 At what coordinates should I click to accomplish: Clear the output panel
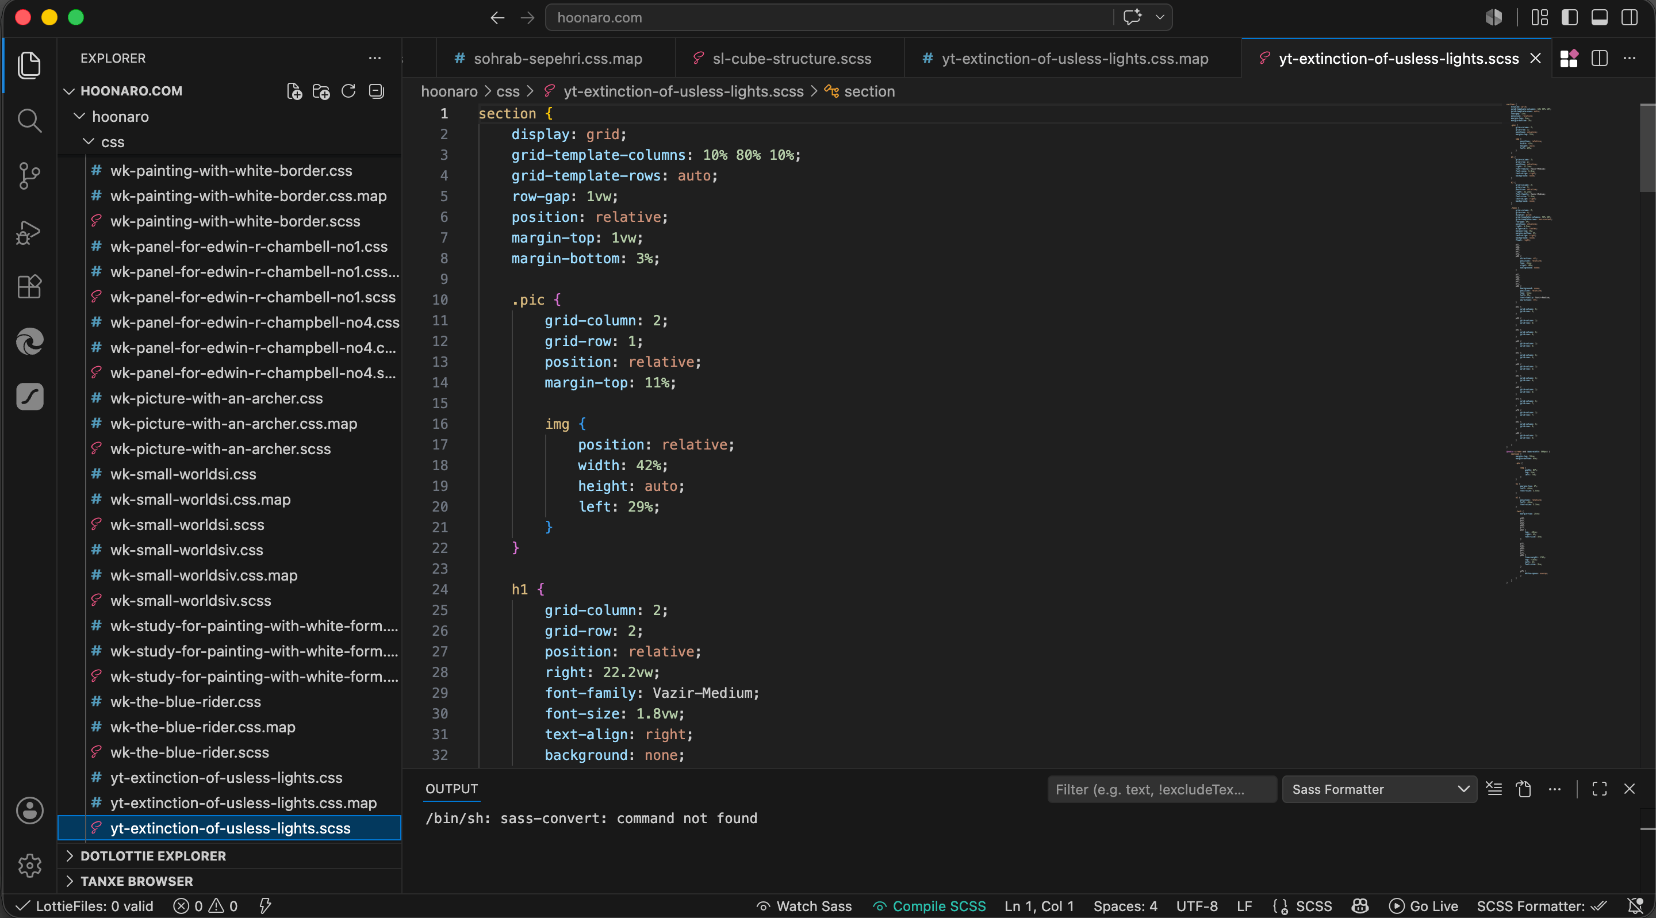[x=1494, y=789]
